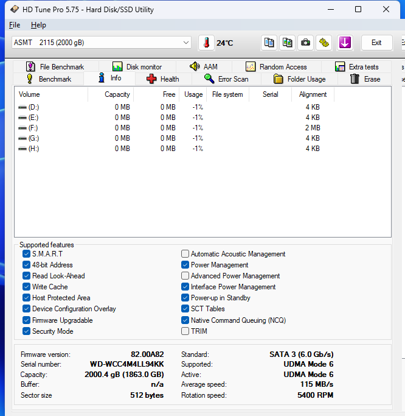The width and height of the screenshot is (405, 416).
Task: Sort by the Free column header
Action: pos(156,94)
